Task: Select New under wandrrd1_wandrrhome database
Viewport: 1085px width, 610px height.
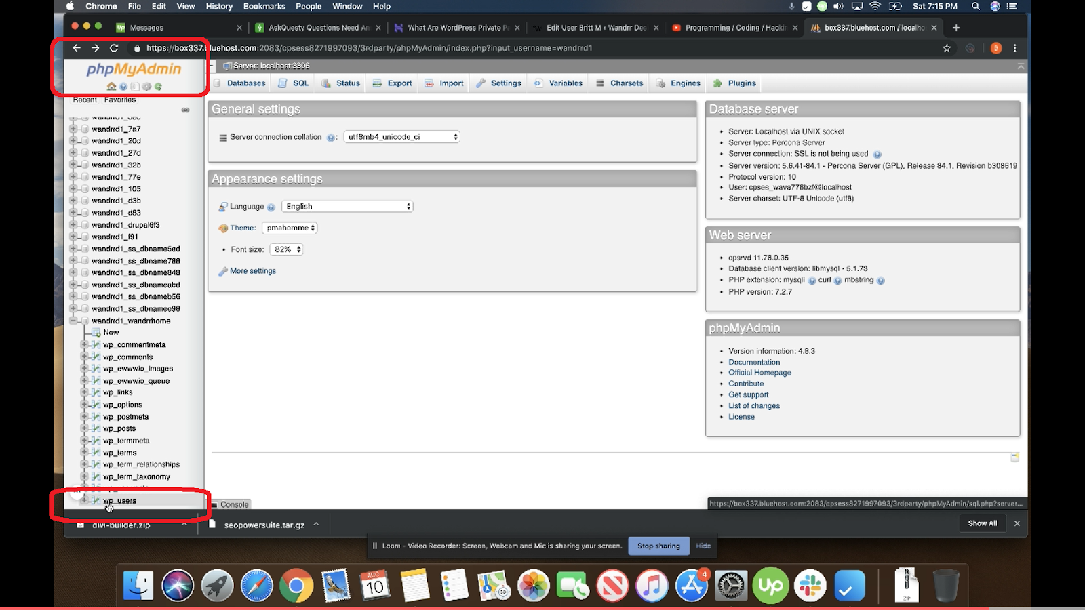Action: (x=111, y=332)
